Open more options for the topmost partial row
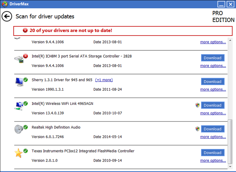The image size is (236, 172). pos(213,42)
